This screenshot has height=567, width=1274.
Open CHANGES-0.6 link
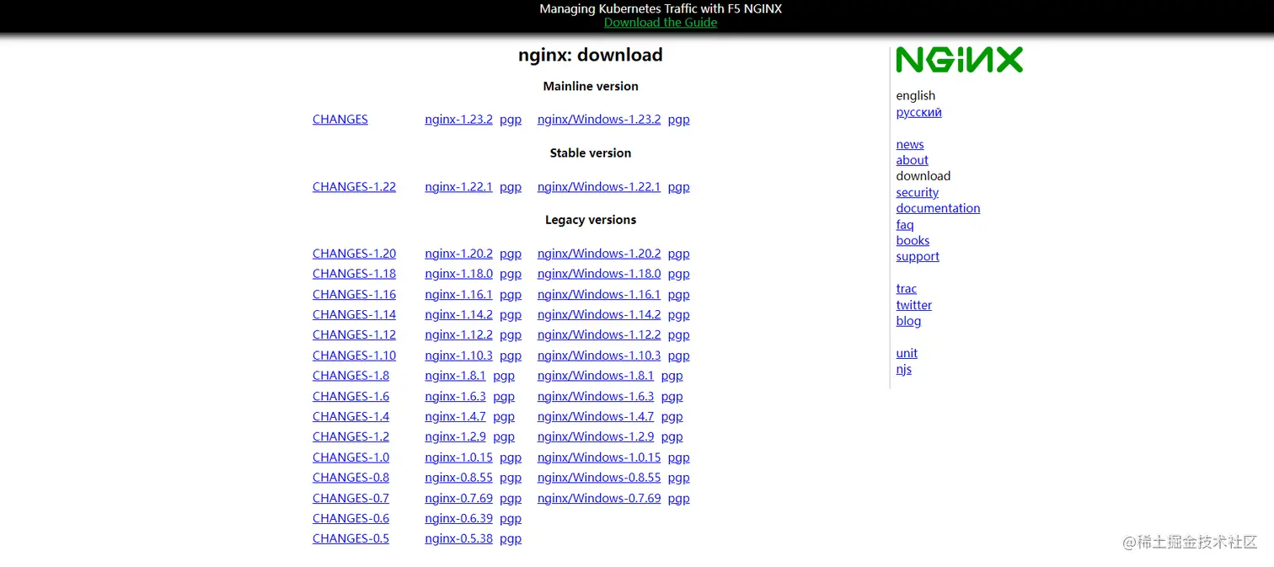(351, 519)
